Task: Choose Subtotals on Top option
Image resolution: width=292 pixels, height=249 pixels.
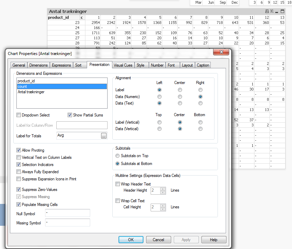Action: click(118, 156)
